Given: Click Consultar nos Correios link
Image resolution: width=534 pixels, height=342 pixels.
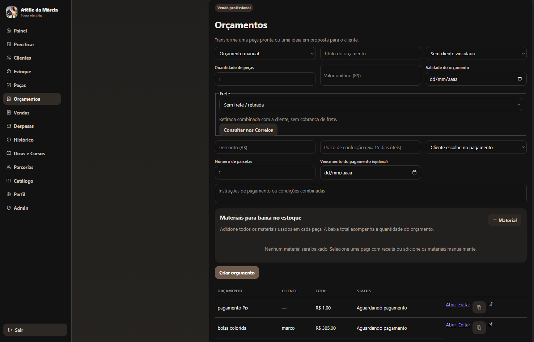Looking at the screenshot, I should pos(248,130).
